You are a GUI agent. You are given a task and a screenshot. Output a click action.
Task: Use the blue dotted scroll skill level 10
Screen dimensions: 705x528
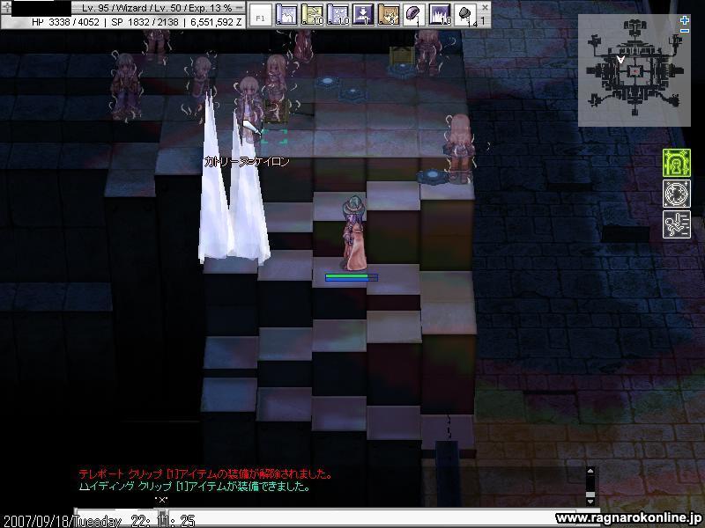338,15
